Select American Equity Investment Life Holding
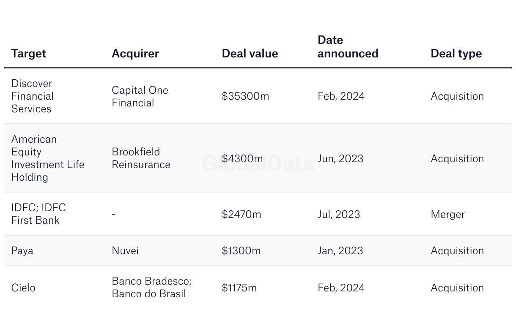The height and width of the screenshot is (326, 516). 48,158
